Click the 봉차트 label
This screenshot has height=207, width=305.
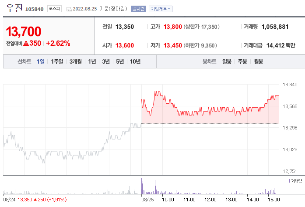tap(209, 61)
